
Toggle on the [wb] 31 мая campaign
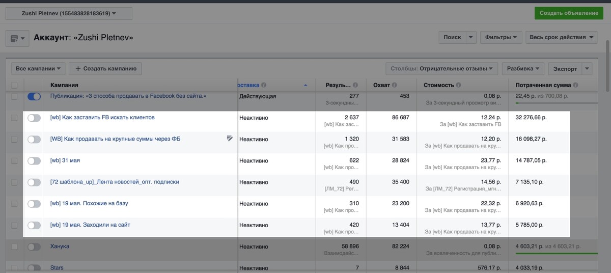tap(34, 160)
